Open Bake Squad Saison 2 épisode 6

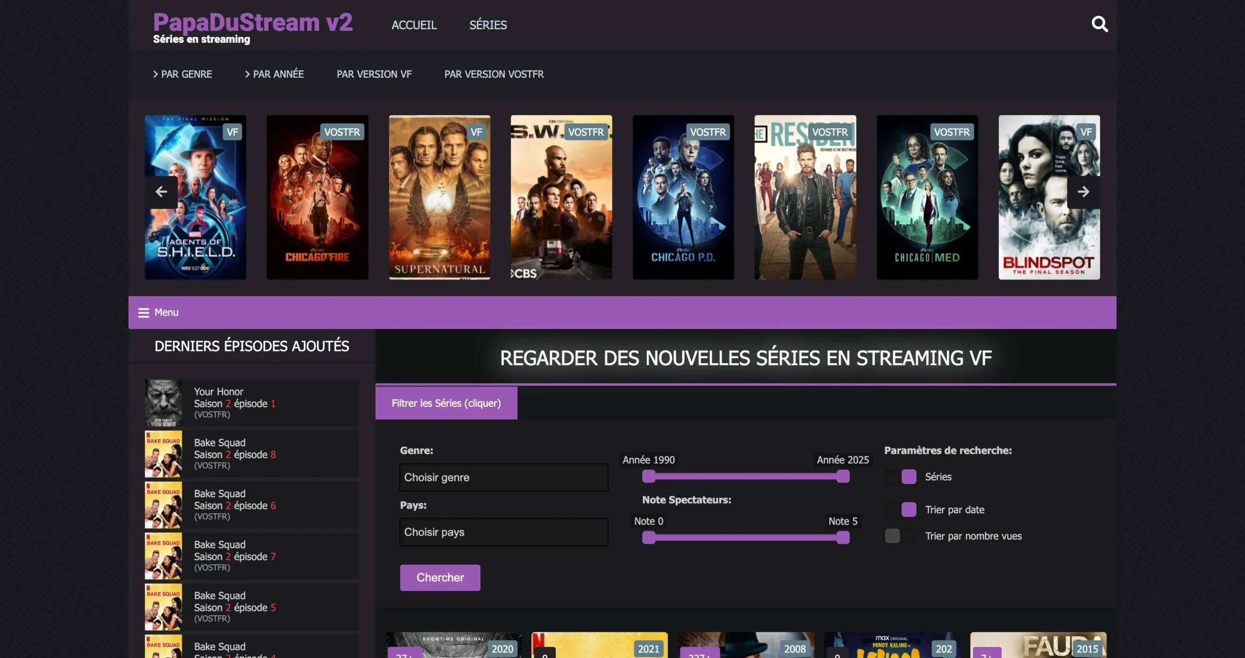pos(252,505)
